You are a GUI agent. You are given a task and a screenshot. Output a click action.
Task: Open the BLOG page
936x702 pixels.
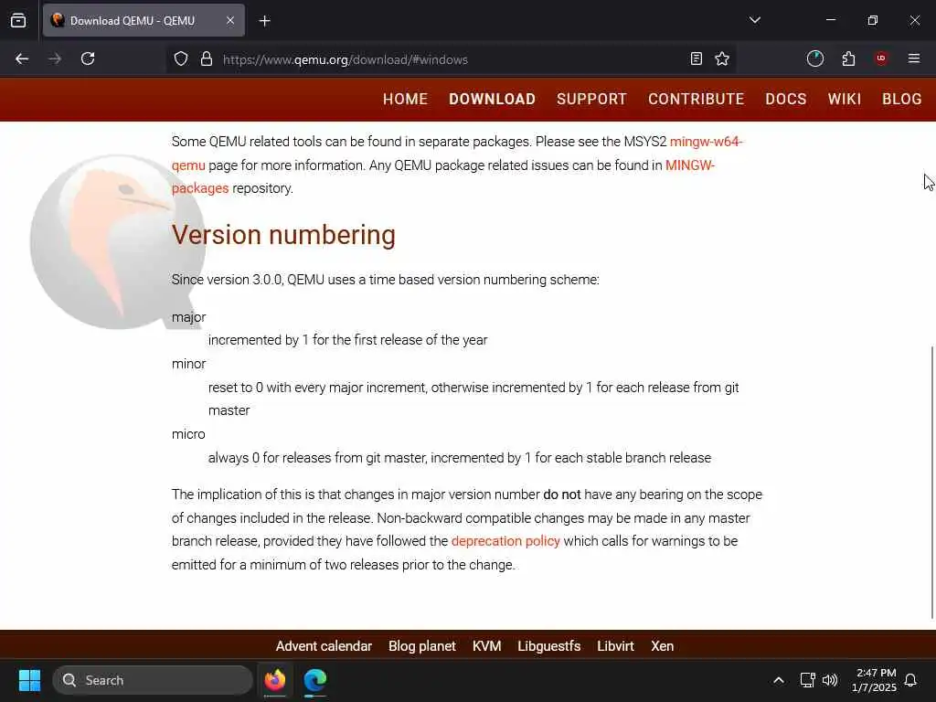tap(902, 99)
